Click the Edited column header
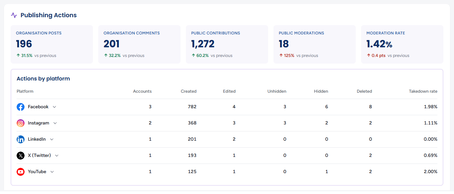Viewport: 454px width, 194px height. point(229,91)
